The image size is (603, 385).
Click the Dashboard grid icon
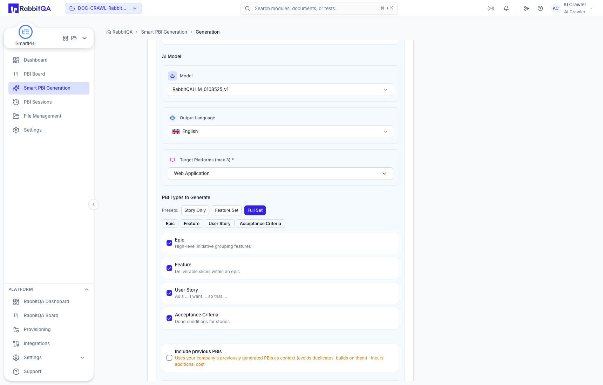pyautogui.click(x=16, y=60)
